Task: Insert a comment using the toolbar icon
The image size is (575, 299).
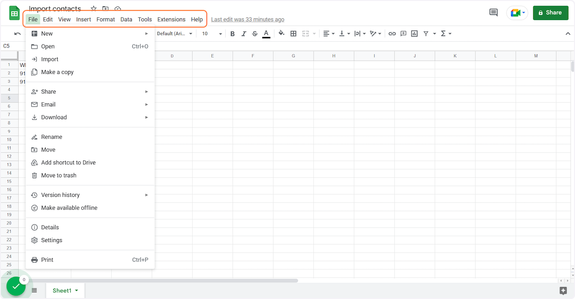Action: tap(403, 34)
